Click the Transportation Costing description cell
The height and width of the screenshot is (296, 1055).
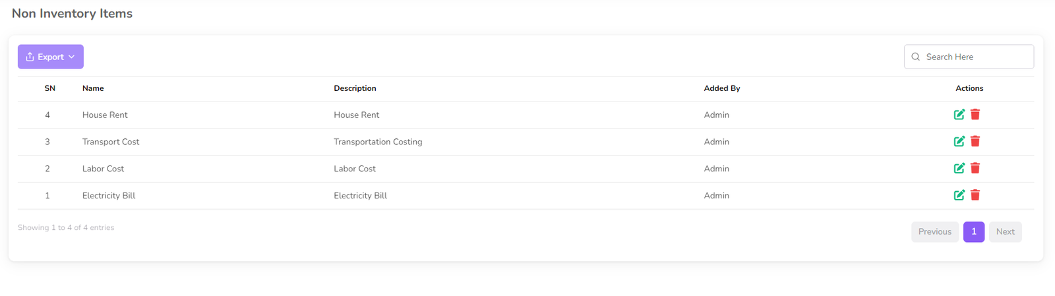point(378,142)
